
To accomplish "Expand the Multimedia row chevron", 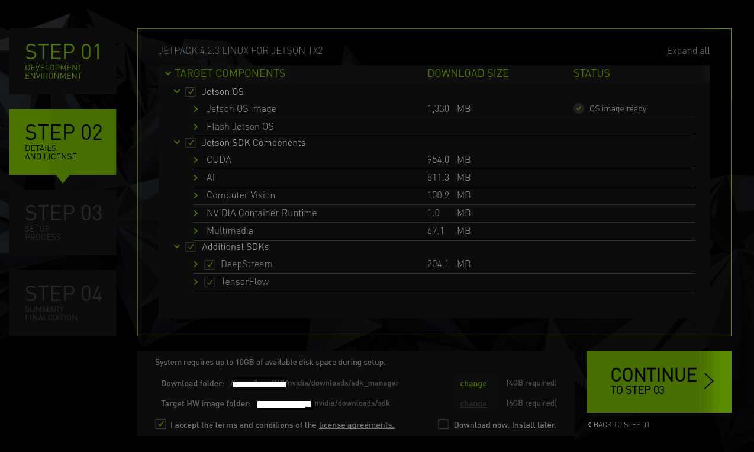I will [x=196, y=231].
